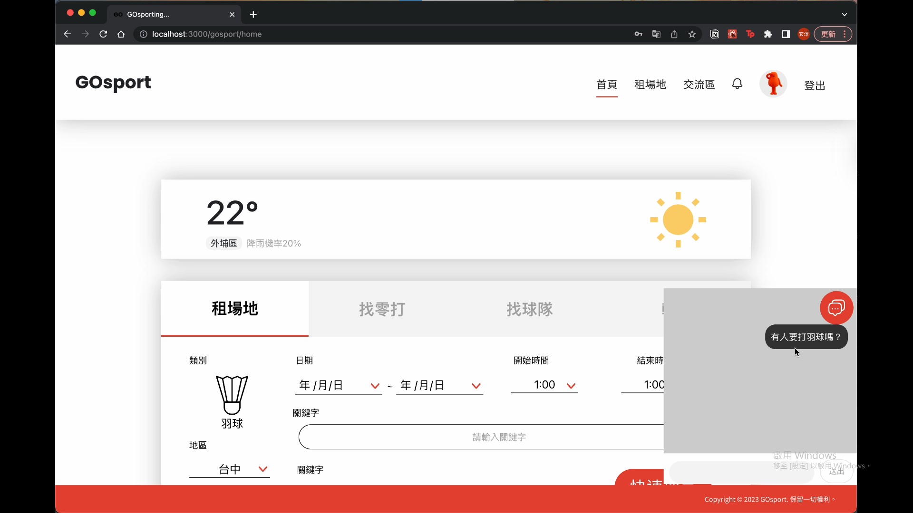Click the notification bell icon
The width and height of the screenshot is (913, 513).
click(737, 84)
